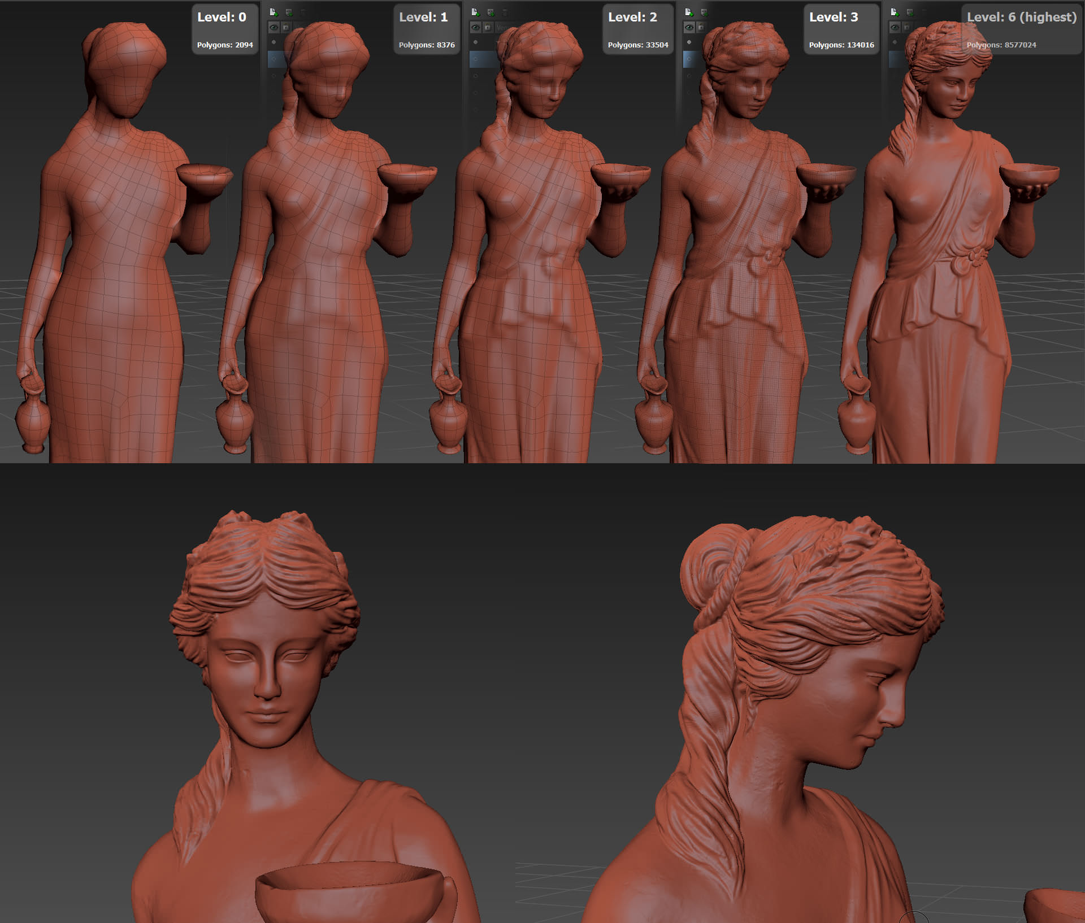Toggle the lock icon in Level 3 panel

pos(701,27)
